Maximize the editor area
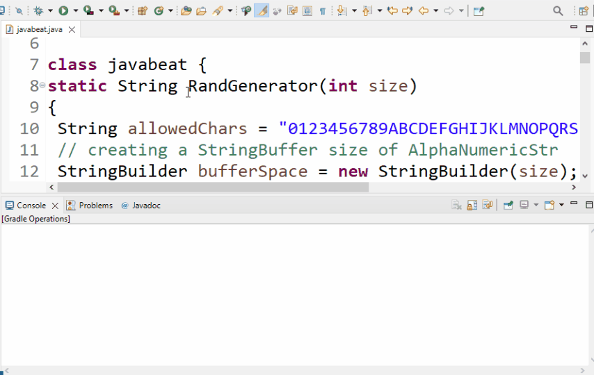Viewport: 594px width, 375px height. click(589, 28)
